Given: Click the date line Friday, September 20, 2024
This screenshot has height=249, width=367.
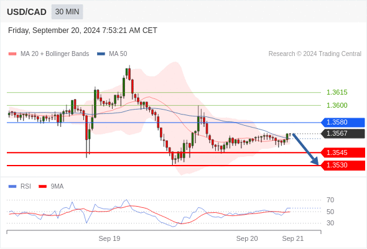Looking at the screenshot, I should (x=82, y=31).
